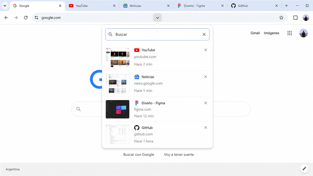Close the GitHub tab in the tab strip
The width and height of the screenshot is (313, 176).
277,6
